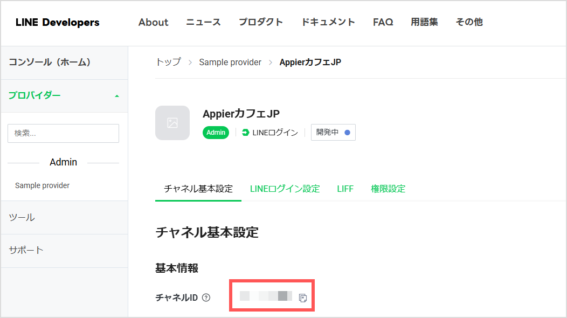Click the LINE Developers logo
Viewport: 567px width, 318px height.
(58, 23)
